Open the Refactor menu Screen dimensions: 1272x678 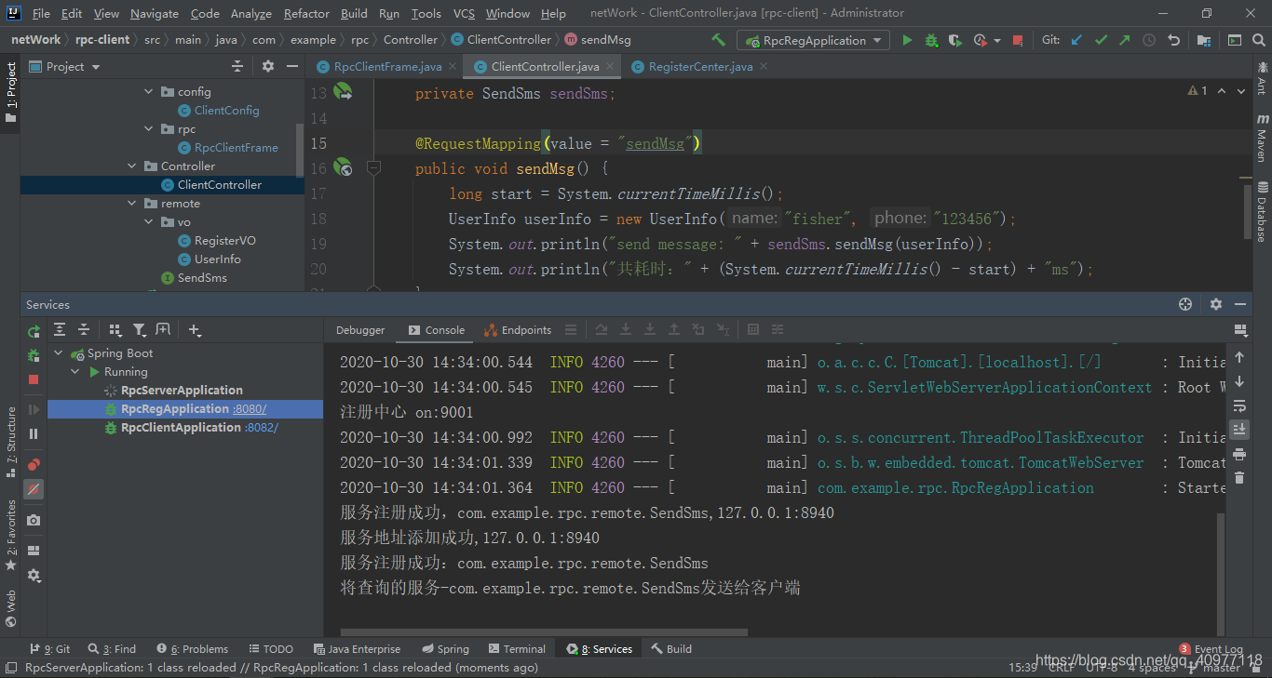point(306,13)
